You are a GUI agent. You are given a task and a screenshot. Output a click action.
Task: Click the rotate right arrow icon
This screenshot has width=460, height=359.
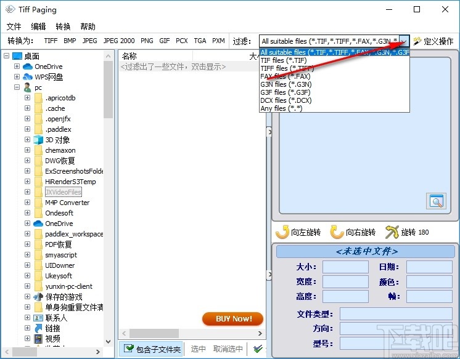pyautogui.click(x=337, y=232)
